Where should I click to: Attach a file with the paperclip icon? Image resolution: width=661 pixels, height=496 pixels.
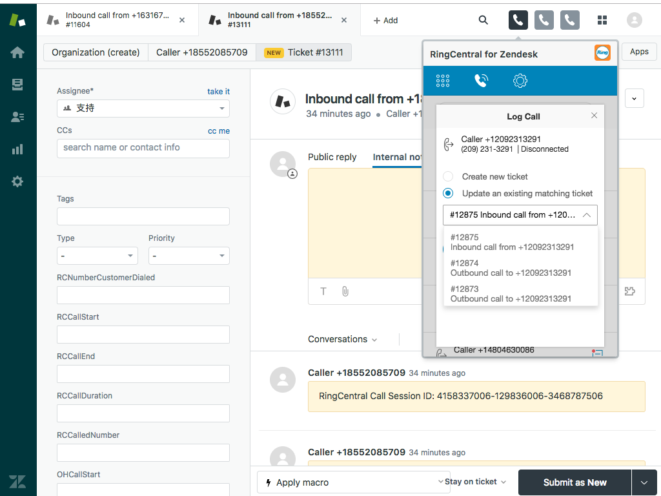(x=345, y=291)
